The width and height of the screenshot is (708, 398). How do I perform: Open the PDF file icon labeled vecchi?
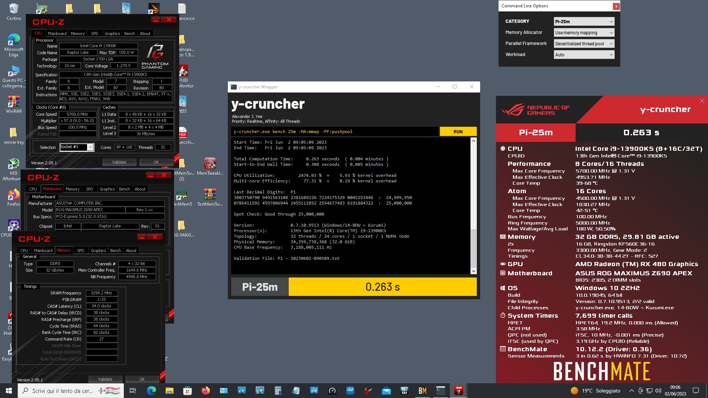[x=183, y=136]
